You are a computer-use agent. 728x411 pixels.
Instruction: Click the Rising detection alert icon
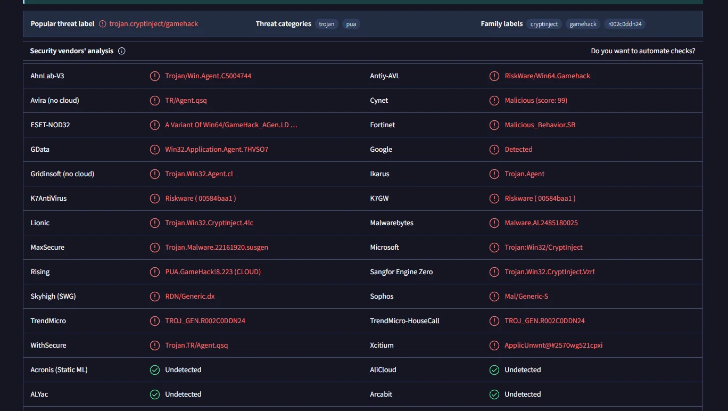click(155, 272)
